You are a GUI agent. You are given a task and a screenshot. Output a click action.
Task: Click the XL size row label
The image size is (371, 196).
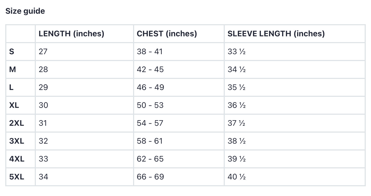pos(14,105)
